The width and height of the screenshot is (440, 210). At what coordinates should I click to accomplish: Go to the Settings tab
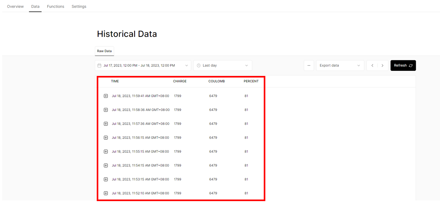pyautogui.click(x=79, y=6)
